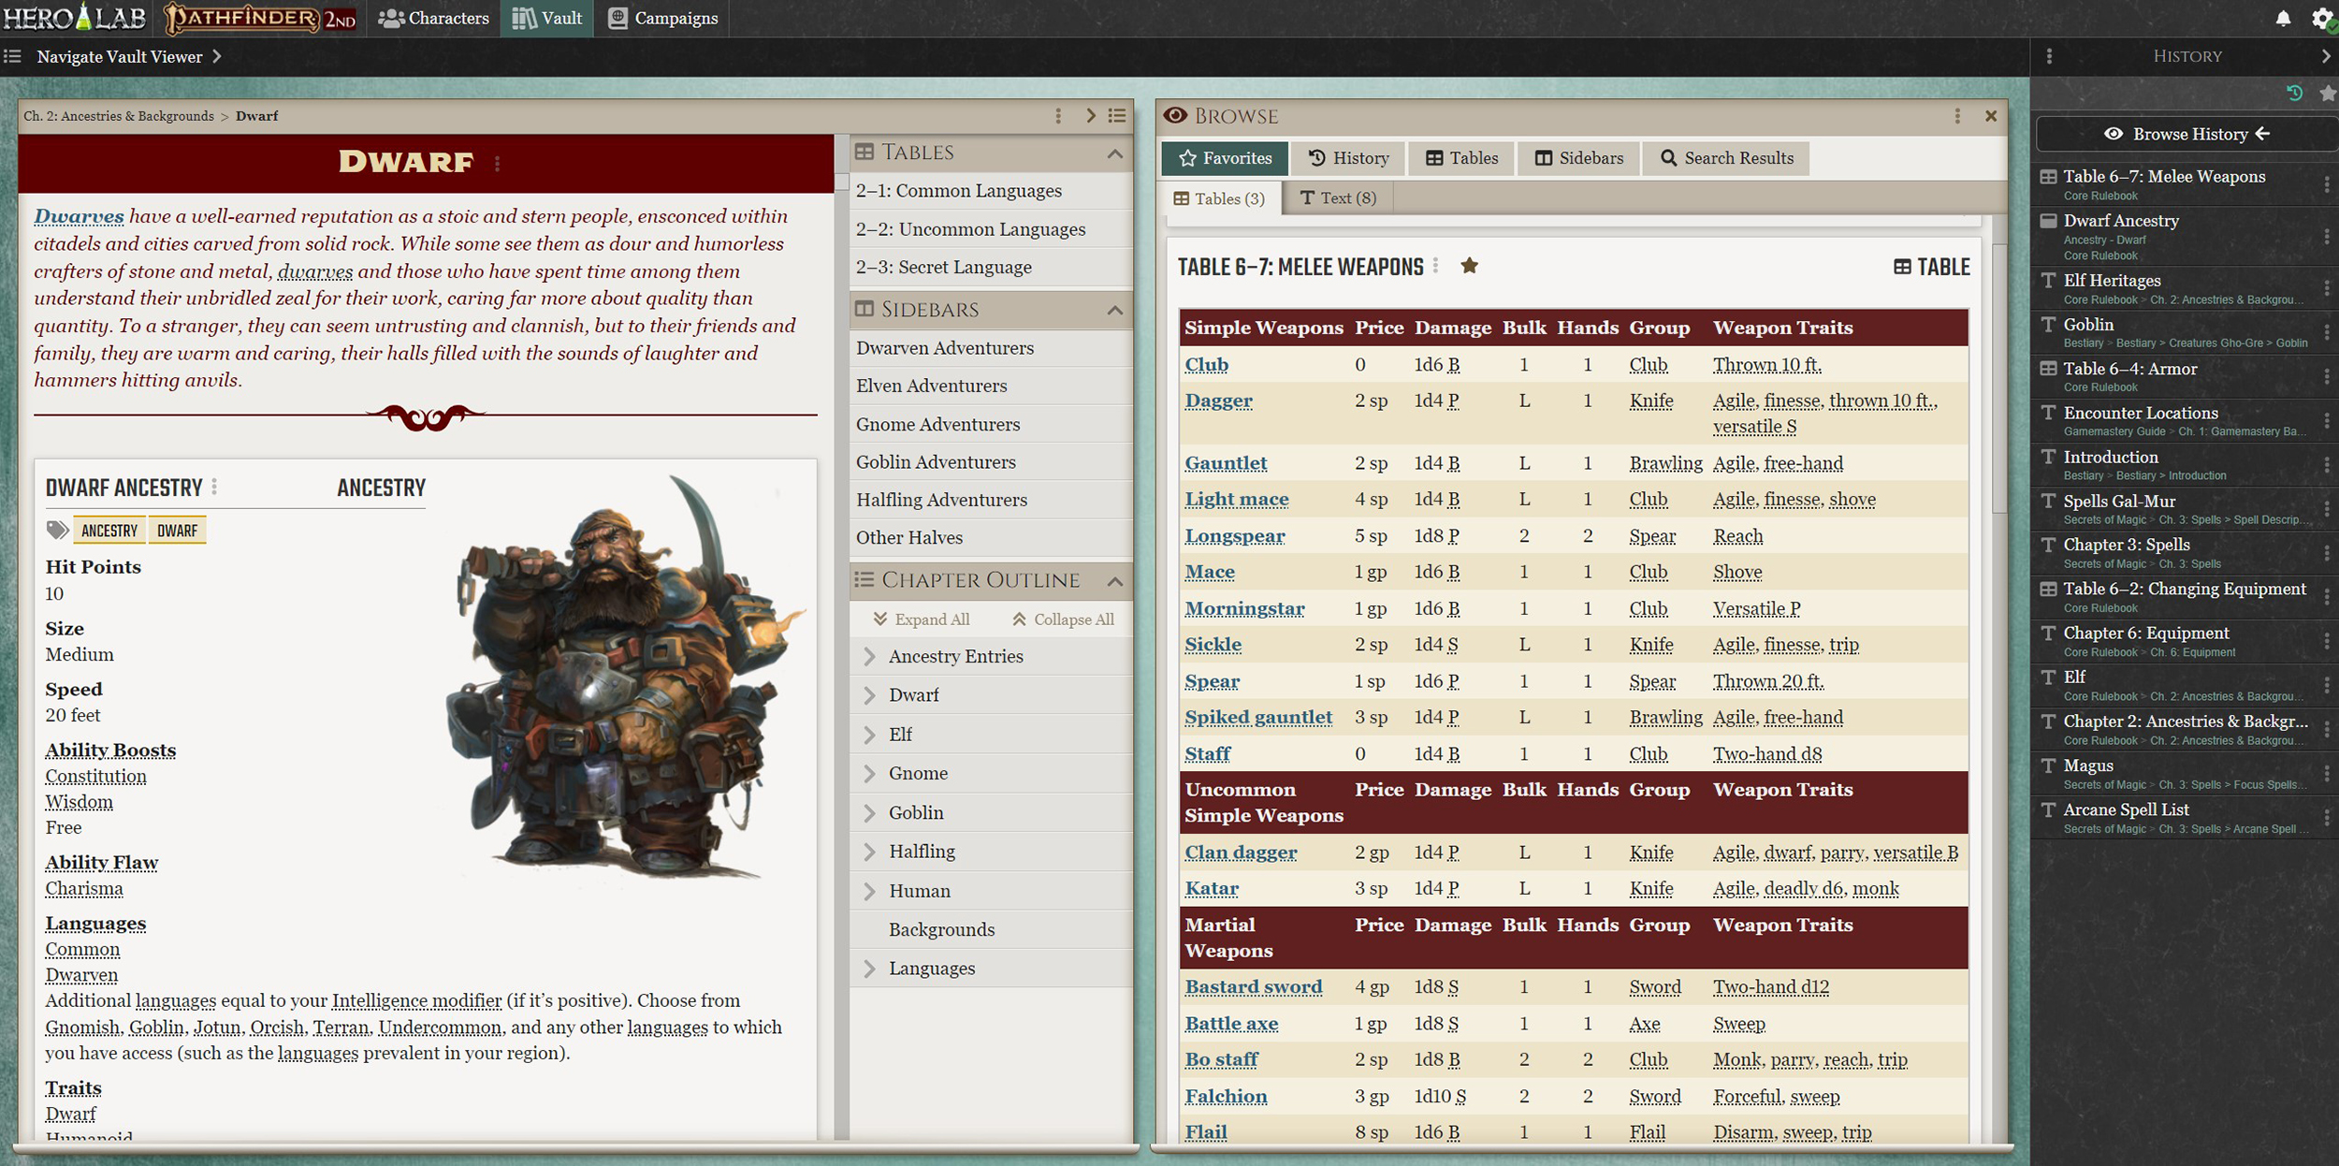Click the green history refresh icon

2294,93
